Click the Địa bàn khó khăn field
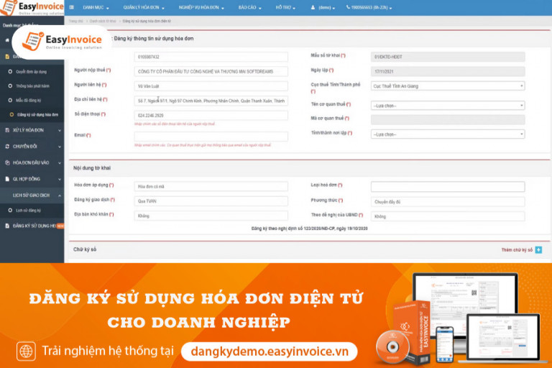 point(211,216)
